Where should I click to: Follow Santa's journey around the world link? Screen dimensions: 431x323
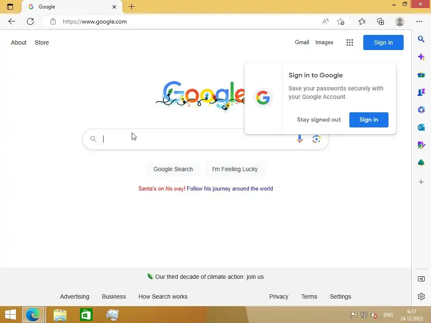(230, 189)
